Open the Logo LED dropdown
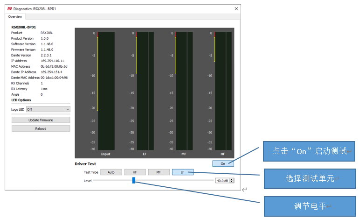 pos(48,109)
